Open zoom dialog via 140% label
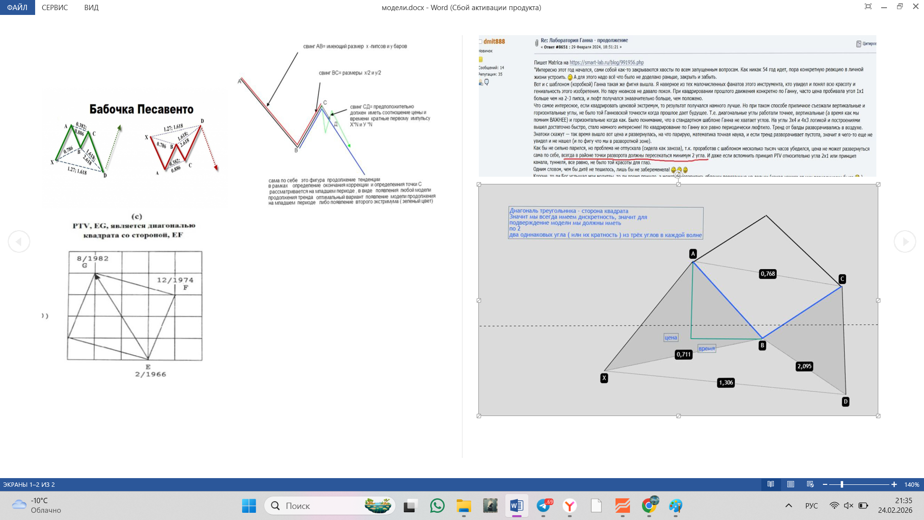The height and width of the screenshot is (520, 924). click(911, 485)
